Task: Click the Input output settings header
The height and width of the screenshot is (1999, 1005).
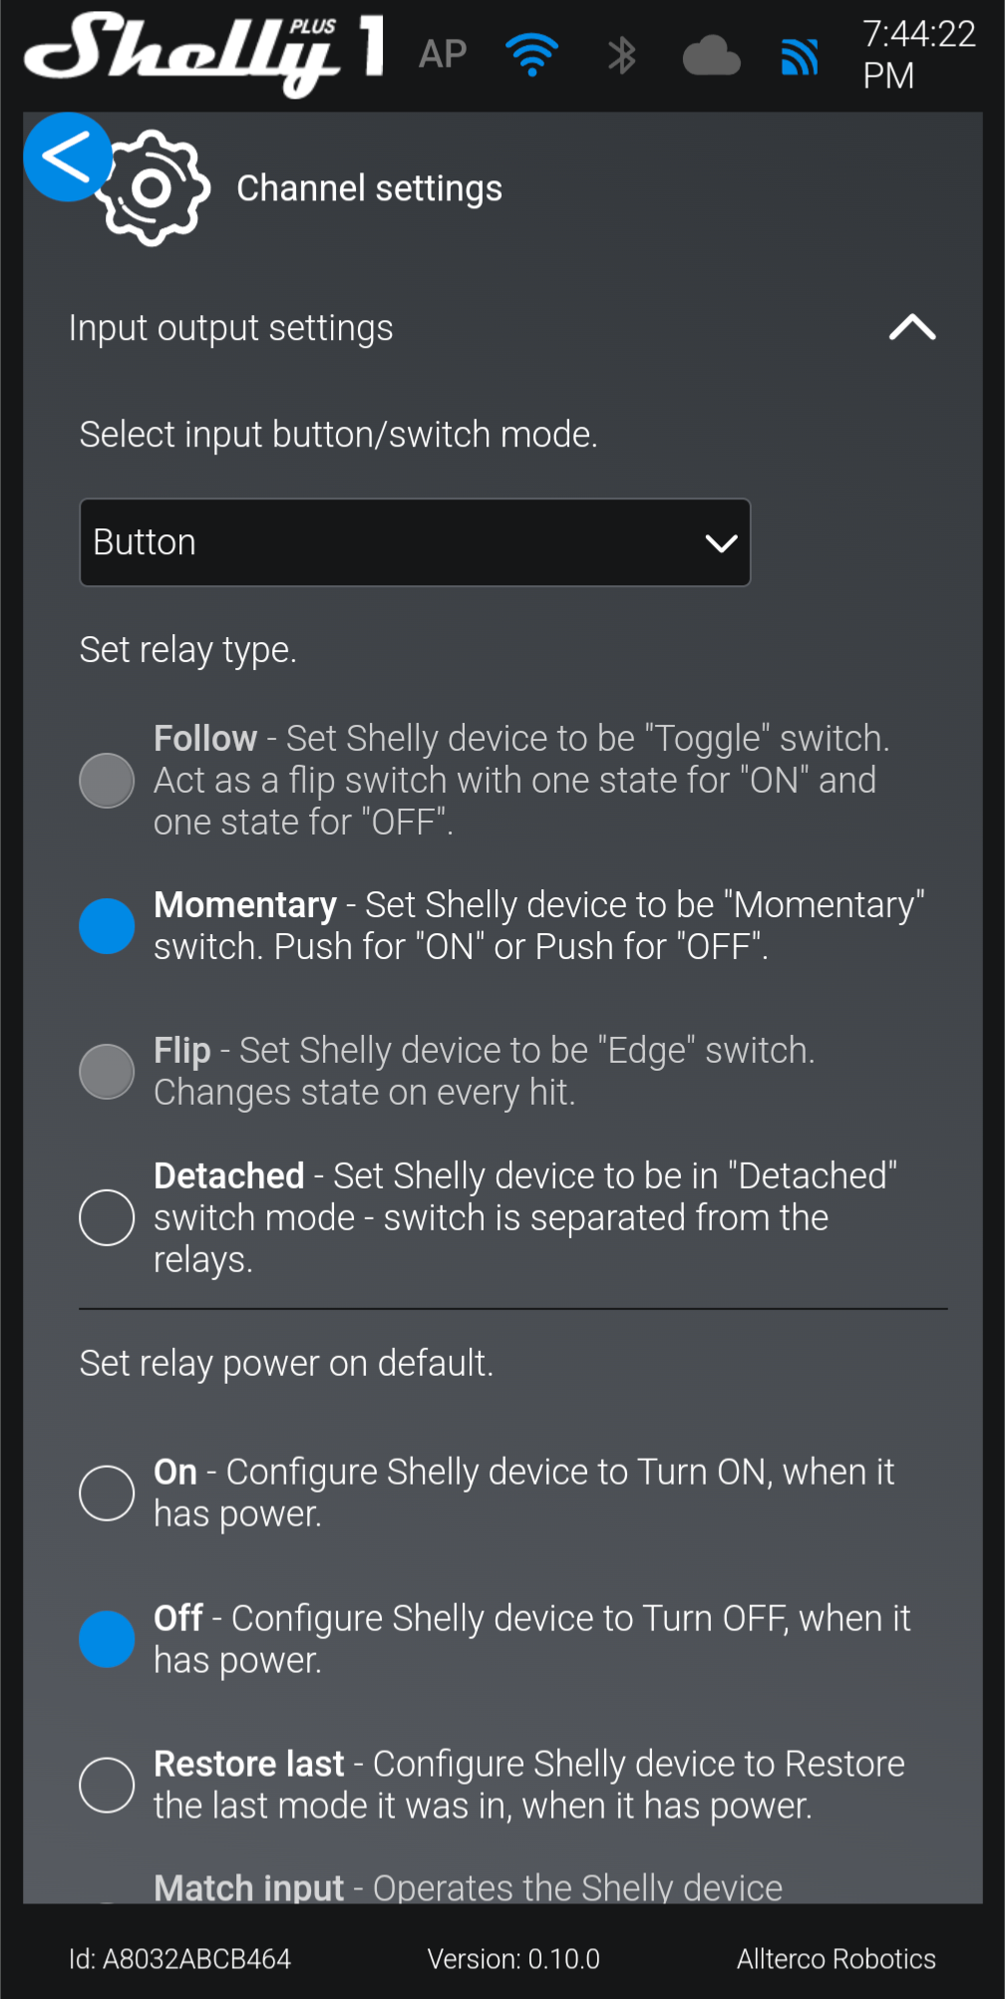Action: tap(231, 328)
